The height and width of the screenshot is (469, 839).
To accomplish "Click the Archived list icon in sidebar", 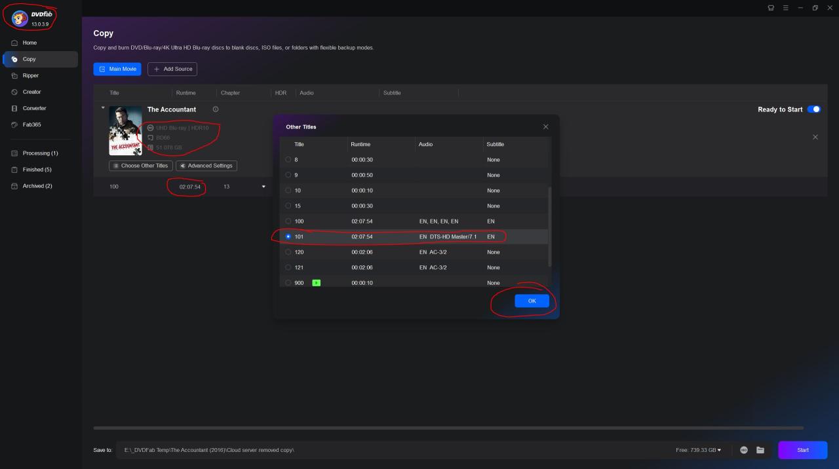I will click(x=14, y=186).
